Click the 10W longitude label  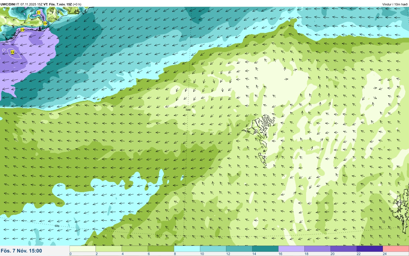coord(188,110)
